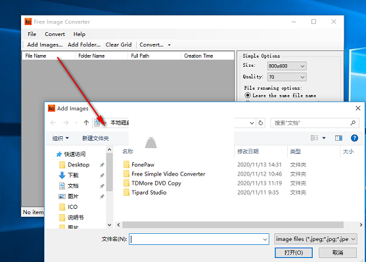Open the 组织 dropdown menu
The width and height of the screenshot is (366, 262).
coord(60,138)
